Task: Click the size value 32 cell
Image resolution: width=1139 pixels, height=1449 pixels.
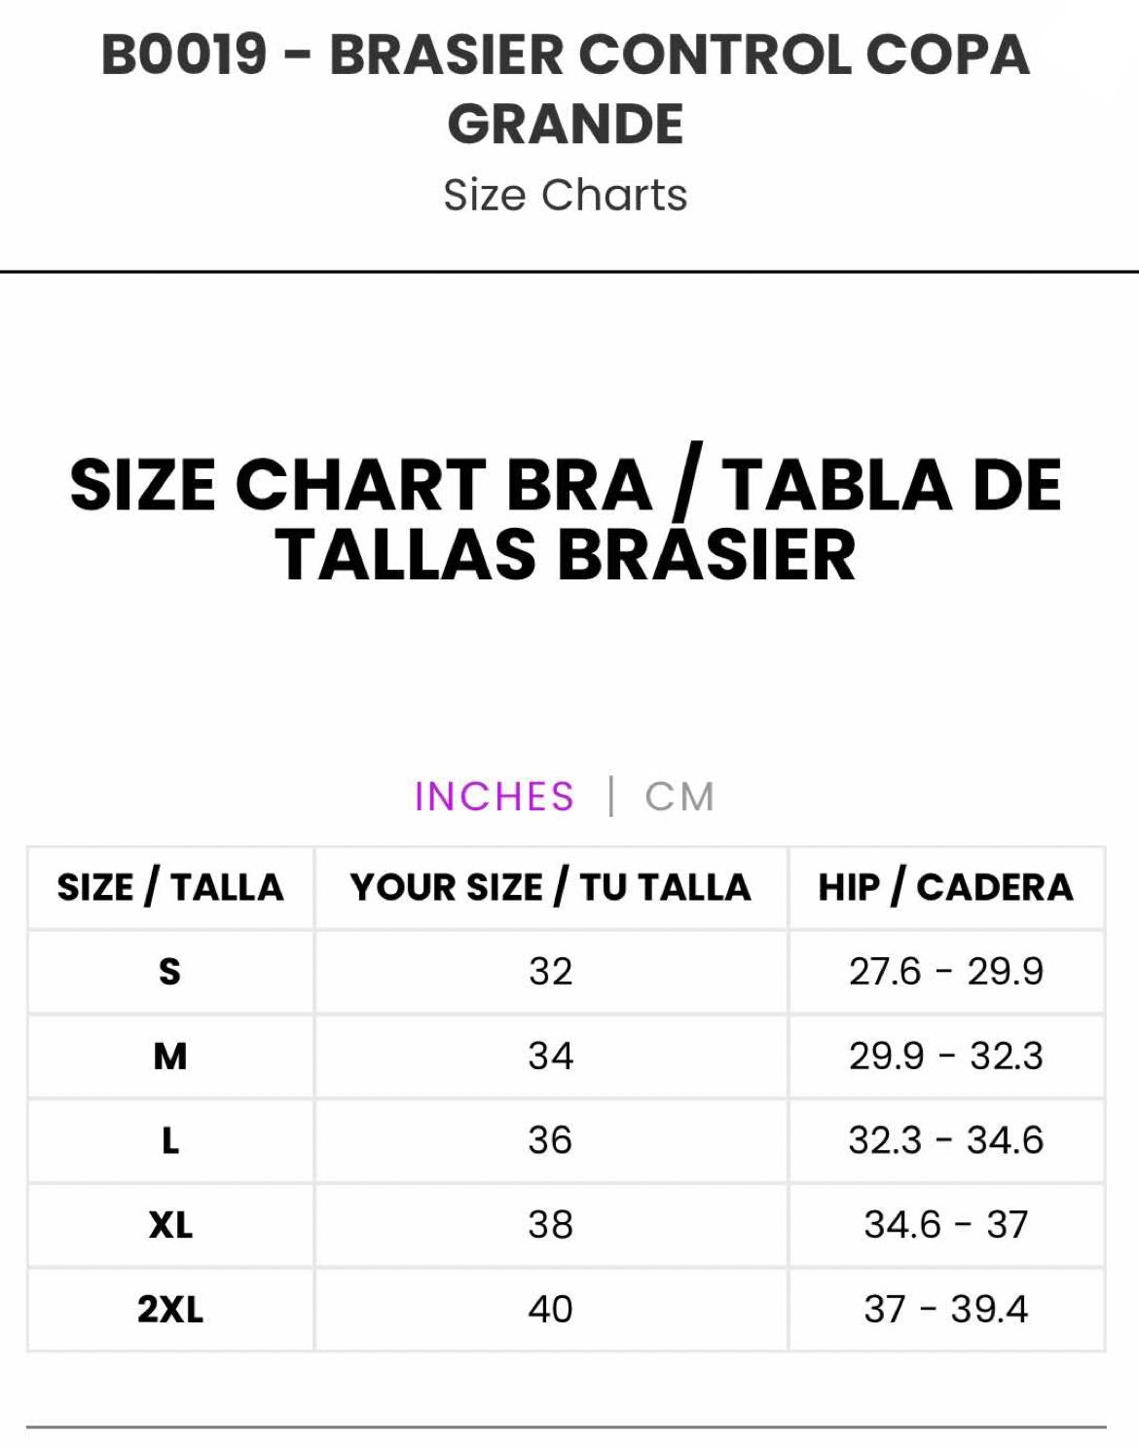Action: (550, 971)
